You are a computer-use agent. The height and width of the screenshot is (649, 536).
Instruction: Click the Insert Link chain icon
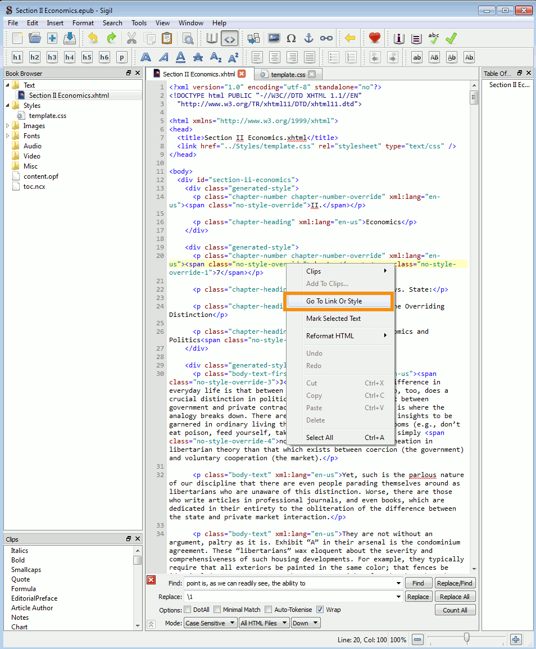pyautogui.click(x=326, y=38)
